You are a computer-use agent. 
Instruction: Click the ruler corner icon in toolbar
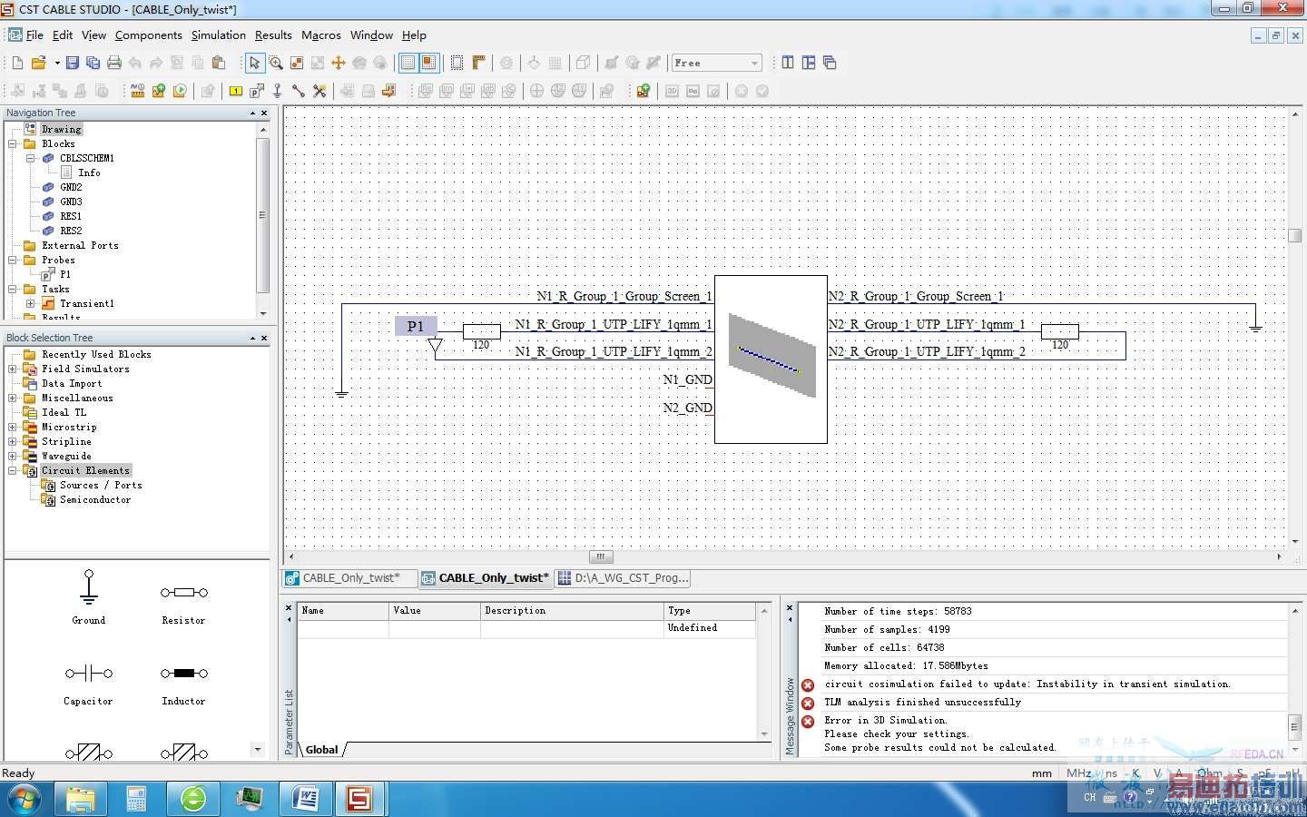tap(478, 63)
